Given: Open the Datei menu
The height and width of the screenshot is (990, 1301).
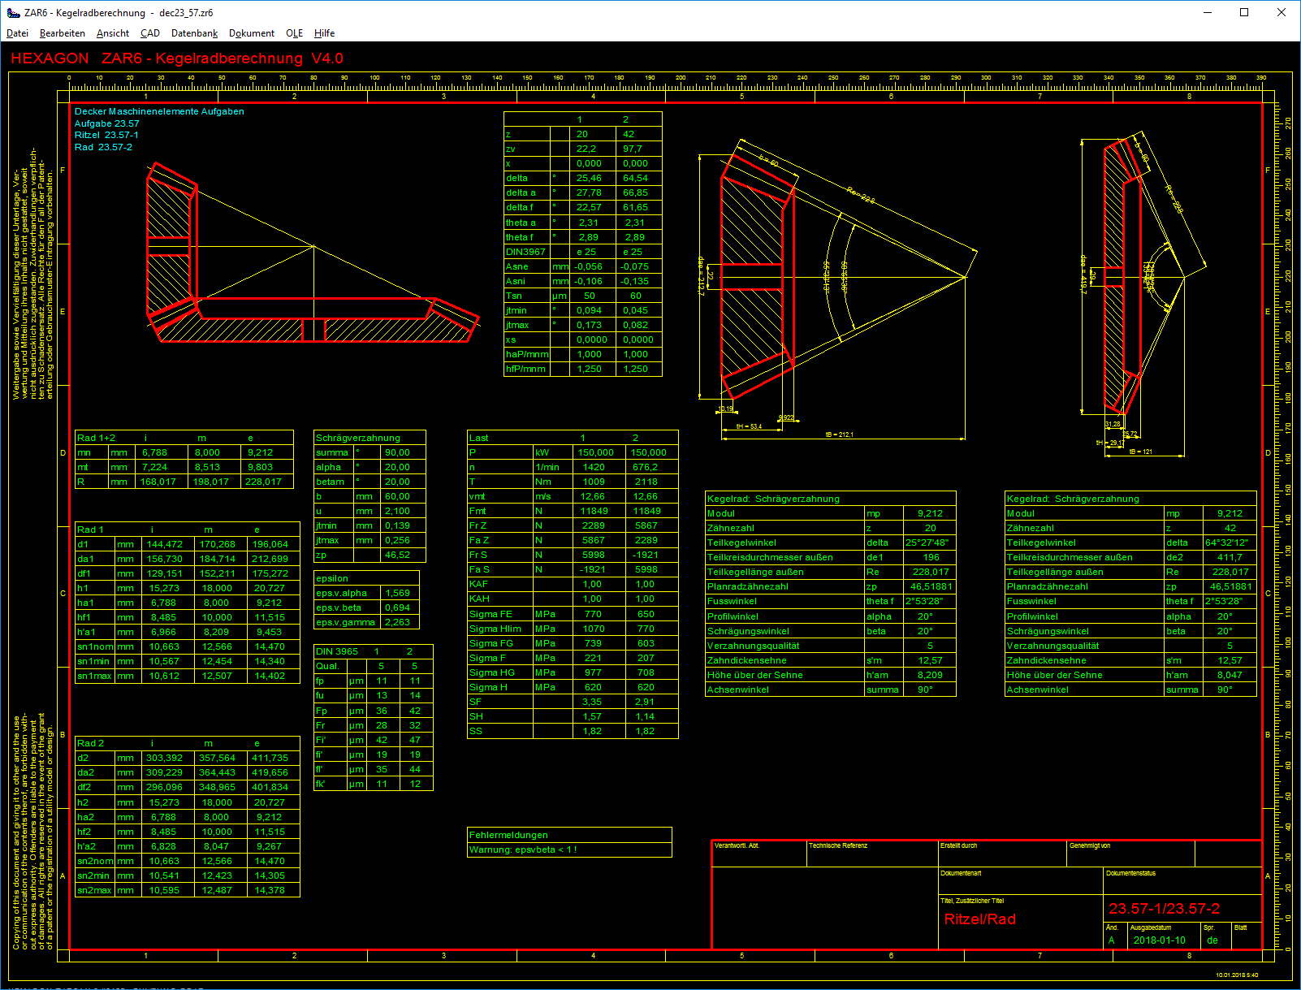Looking at the screenshot, I should coord(17,33).
